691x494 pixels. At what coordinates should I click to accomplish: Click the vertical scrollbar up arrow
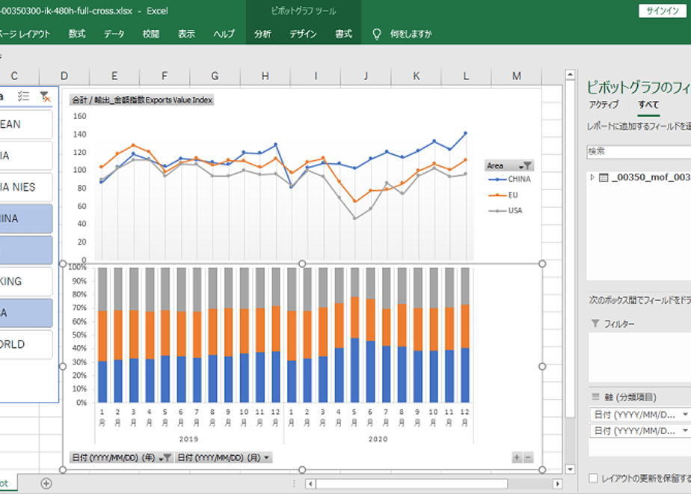coord(570,75)
